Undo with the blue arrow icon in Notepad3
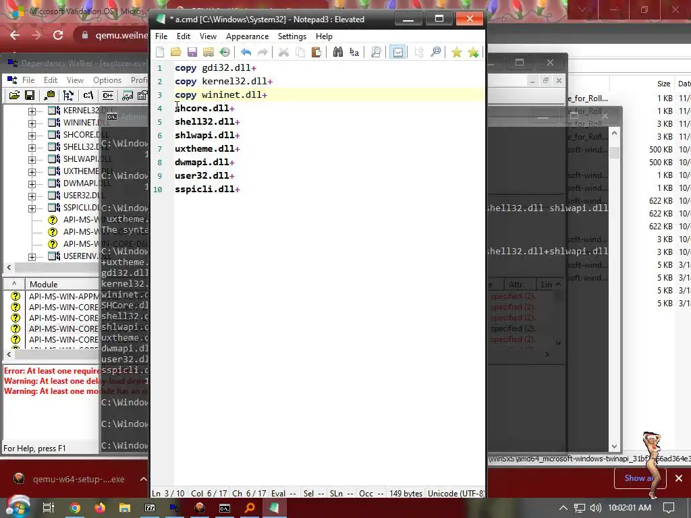Screen dimensions: 691x518 (x=246, y=53)
